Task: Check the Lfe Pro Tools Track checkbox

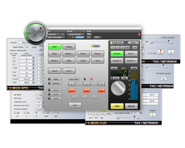Action: pyautogui.click(x=13, y=68)
